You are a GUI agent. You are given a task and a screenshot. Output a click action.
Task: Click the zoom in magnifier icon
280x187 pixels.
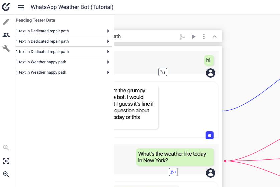pos(6,148)
